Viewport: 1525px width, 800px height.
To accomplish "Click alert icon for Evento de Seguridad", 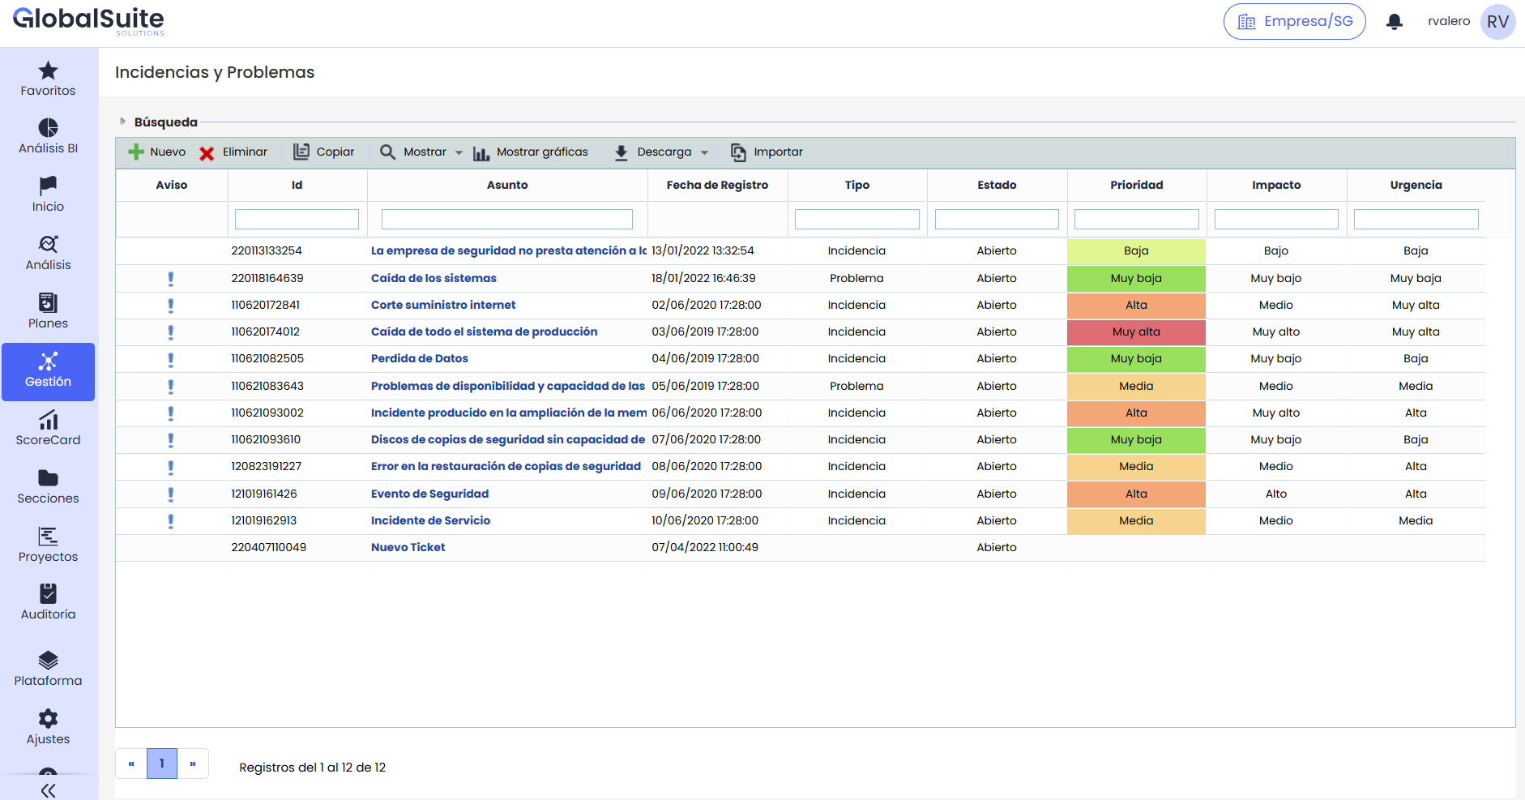I will pos(170,494).
